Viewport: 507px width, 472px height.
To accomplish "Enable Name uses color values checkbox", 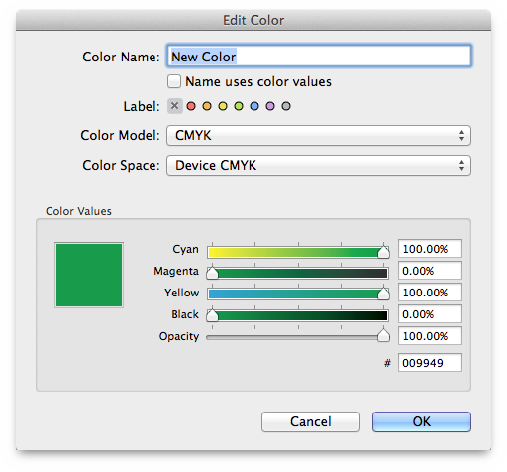I will [x=174, y=81].
